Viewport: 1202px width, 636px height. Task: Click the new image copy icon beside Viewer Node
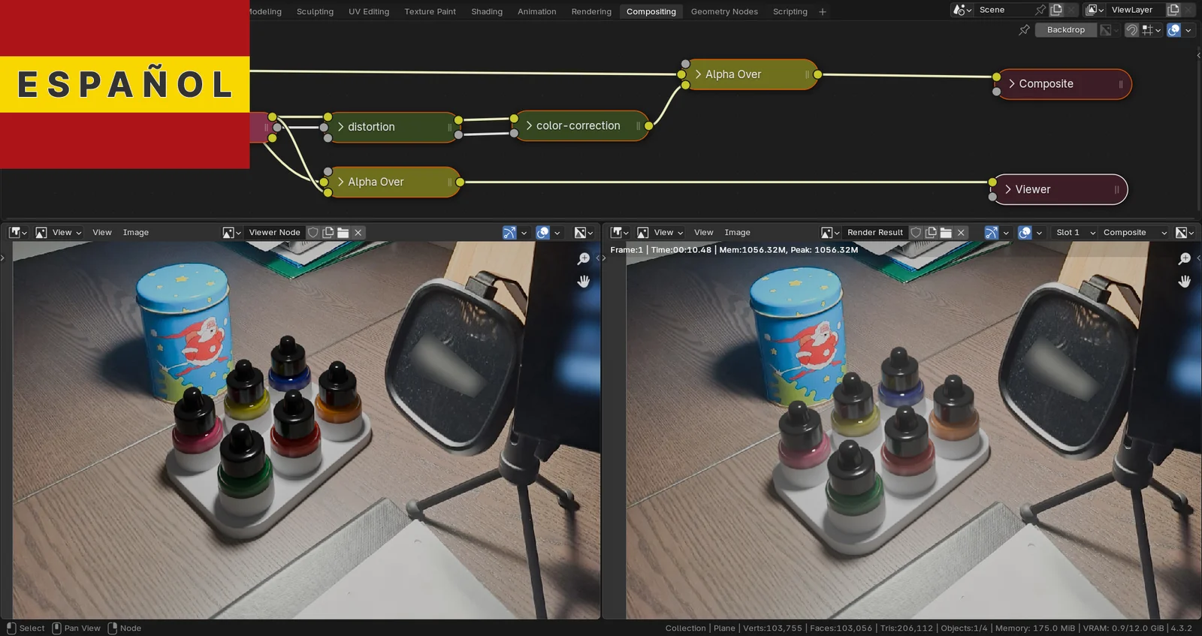click(x=328, y=233)
